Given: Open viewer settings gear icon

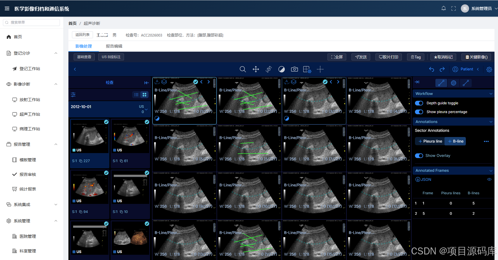Looking at the screenshot, I should [489, 70].
